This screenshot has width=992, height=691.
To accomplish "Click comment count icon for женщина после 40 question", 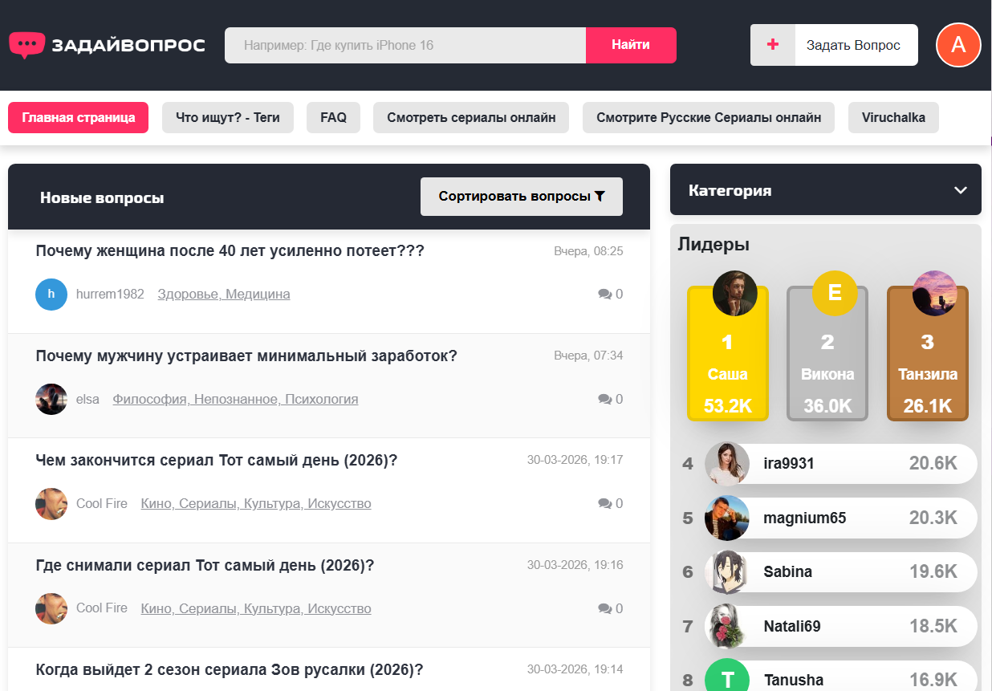I will (x=604, y=295).
